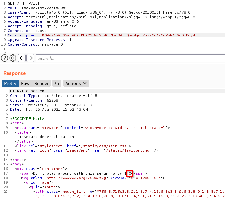Go to next search match arrow
This screenshot has height=199, width=225.
(30, 58)
